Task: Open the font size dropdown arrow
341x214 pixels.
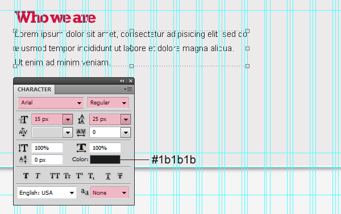Action: pyautogui.click(x=68, y=119)
